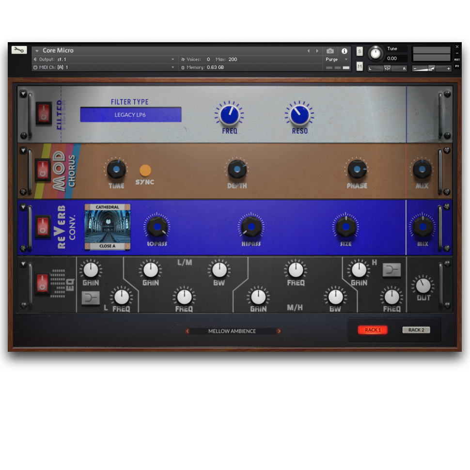Viewport: 470px width, 470px height.
Task: Open the Core Micro instrument dropdown arrow
Action: coord(37,51)
